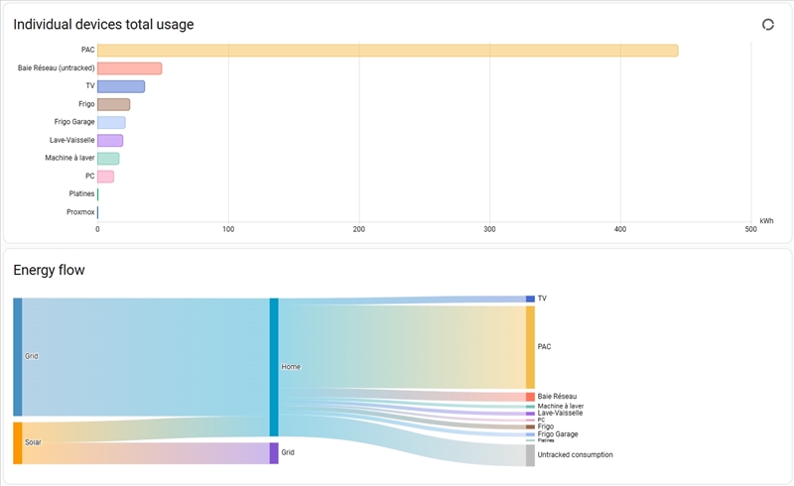Click the PC usage bar

(x=105, y=176)
